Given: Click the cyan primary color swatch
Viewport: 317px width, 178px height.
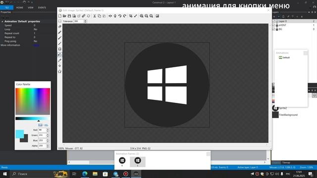Looking at the screenshot, I should tap(20, 134).
